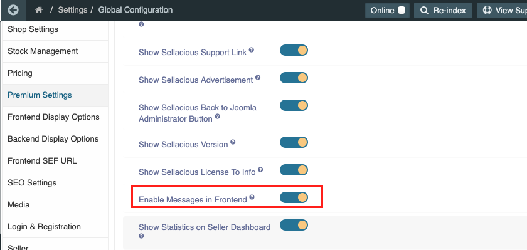527x250 pixels.
Task: Toggle the Online checkbox in the top bar
Action: pos(402,10)
